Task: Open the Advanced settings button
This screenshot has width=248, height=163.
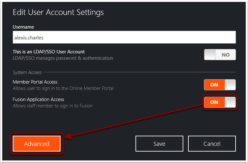Action: coord(37,144)
